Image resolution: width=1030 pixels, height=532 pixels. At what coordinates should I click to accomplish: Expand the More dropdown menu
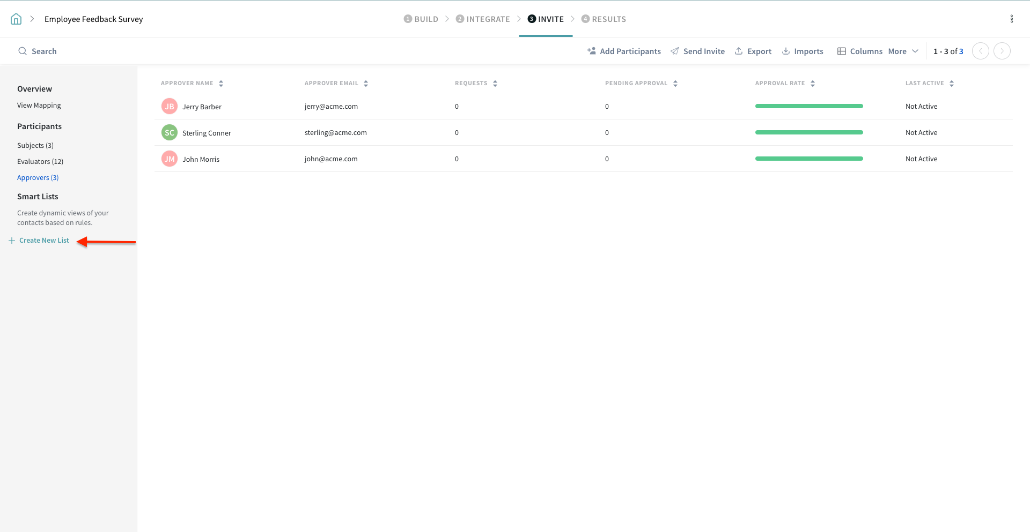(903, 51)
